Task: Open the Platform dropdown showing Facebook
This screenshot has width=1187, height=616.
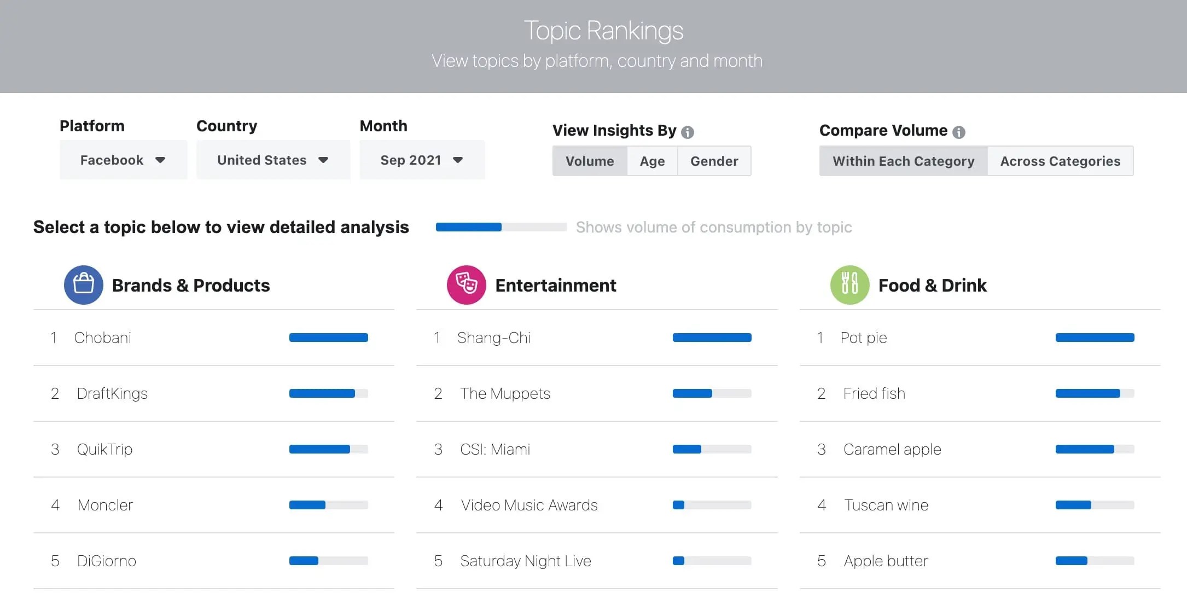Action: coord(123,160)
